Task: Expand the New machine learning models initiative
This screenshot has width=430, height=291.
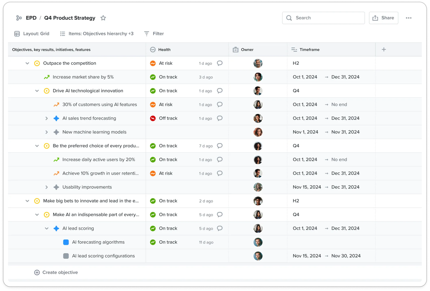Action: pyautogui.click(x=47, y=132)
